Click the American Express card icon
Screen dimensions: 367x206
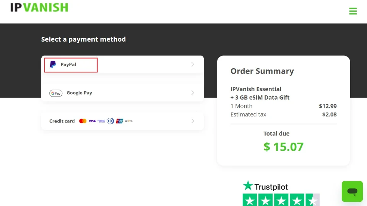101,121
